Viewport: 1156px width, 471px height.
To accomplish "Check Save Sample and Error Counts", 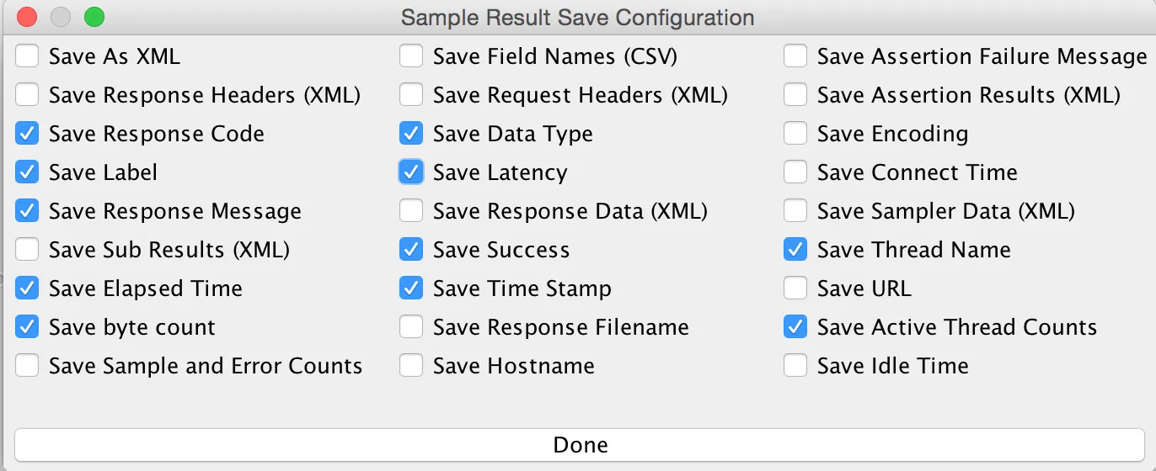I will pos(27,366).
